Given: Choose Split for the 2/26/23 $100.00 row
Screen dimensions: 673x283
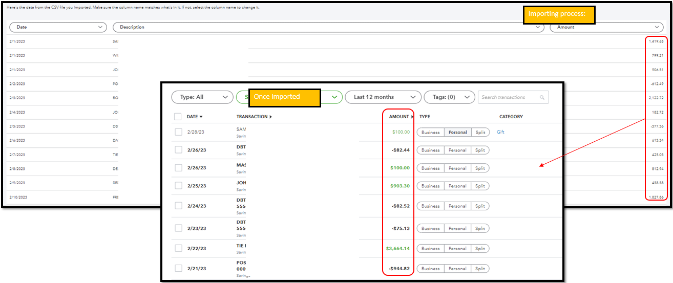Looking at the screenshot, I should tap(480, 168).
